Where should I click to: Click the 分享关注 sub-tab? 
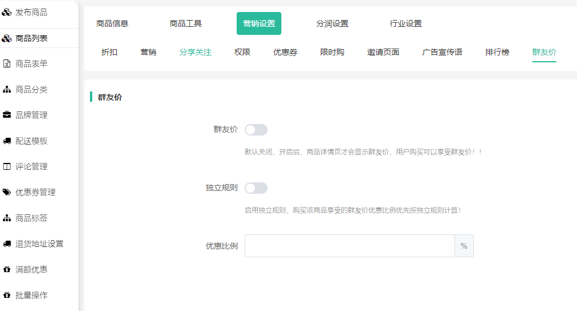[195, 52]
